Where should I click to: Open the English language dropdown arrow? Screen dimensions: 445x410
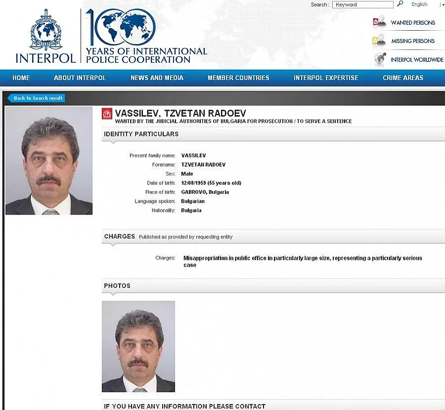(442, 4)
